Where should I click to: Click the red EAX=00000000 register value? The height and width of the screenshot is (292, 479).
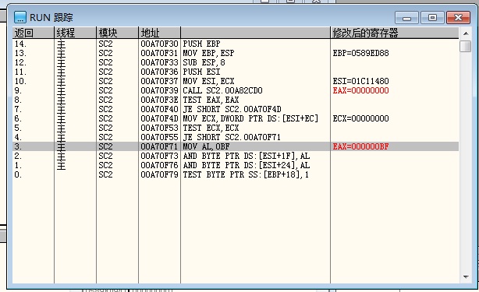point(360,90)
